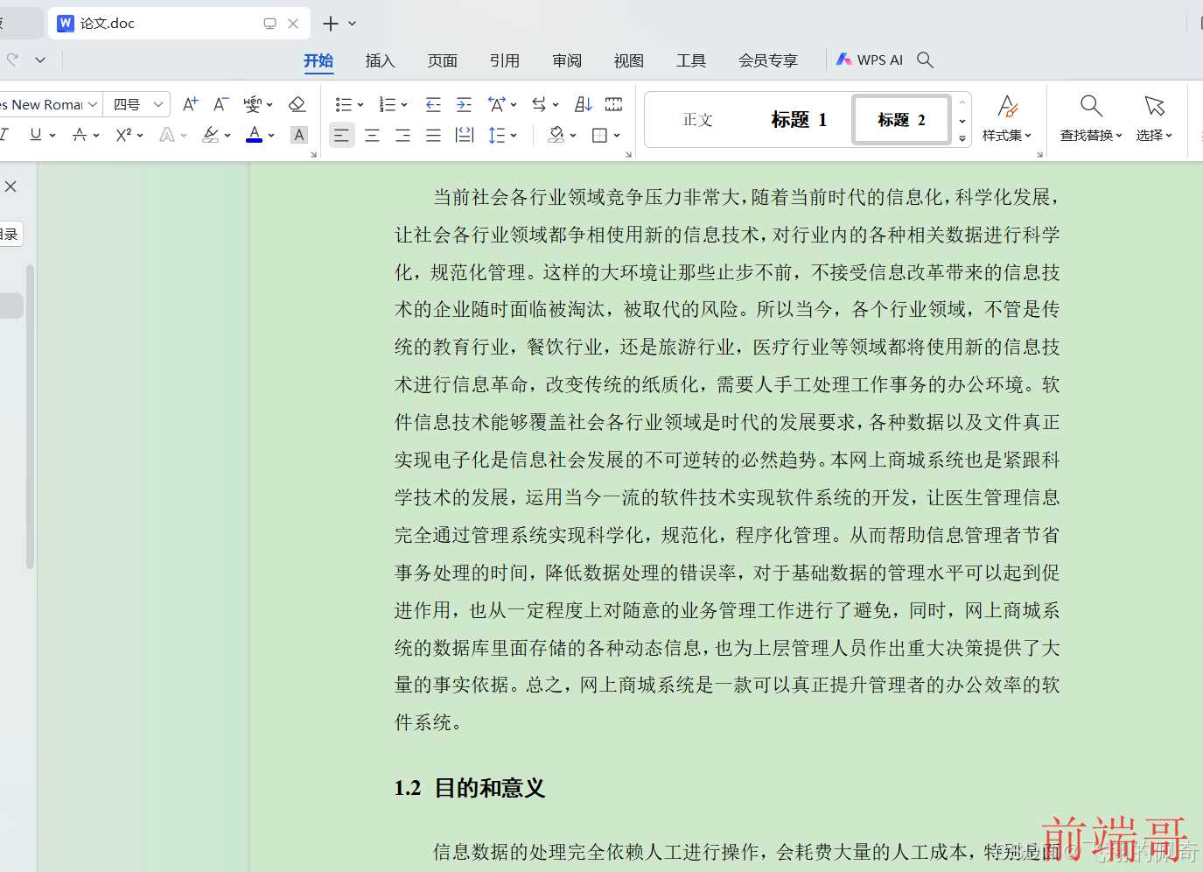This screenshot has width=1203, height=872.
Task: Apply the blue font color
Action: (255, 135)
